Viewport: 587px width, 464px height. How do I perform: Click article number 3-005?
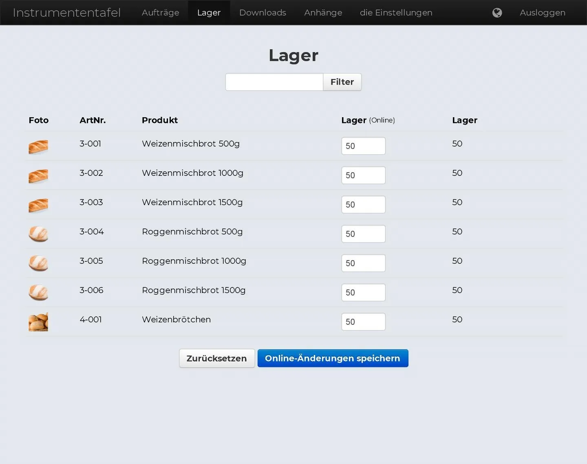coord(91,261)
